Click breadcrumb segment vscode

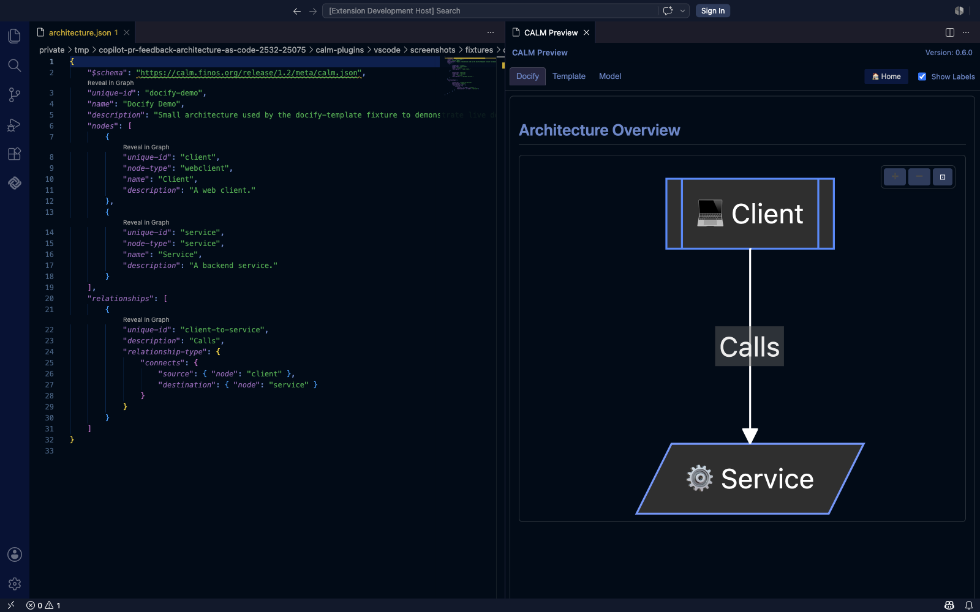pyautogui.click(x=387, y=50)
